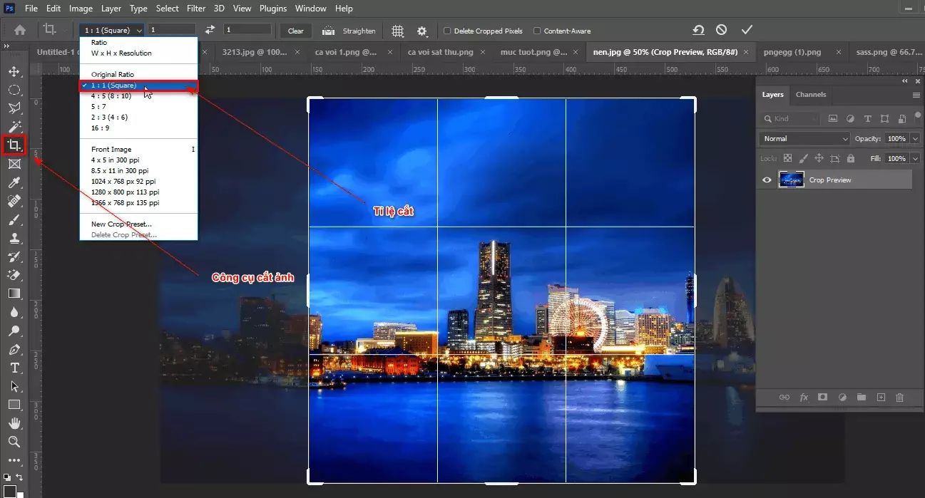Select the Move tool
The width and height of the screenshot is (925, 498).
15,71
